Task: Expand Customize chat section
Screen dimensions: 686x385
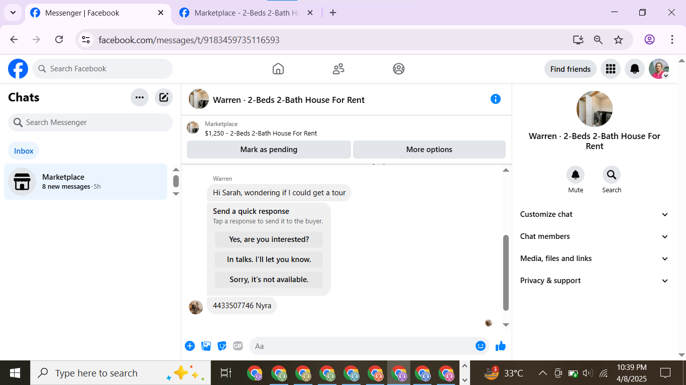Action: point(595,214)
